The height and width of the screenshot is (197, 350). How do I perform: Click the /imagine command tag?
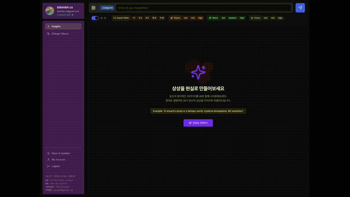107,8
